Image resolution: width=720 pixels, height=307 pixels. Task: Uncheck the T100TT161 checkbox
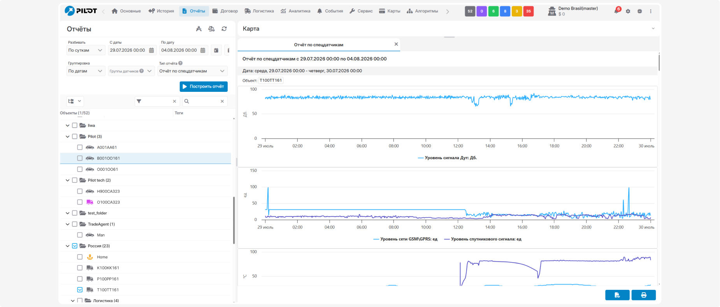80,290
